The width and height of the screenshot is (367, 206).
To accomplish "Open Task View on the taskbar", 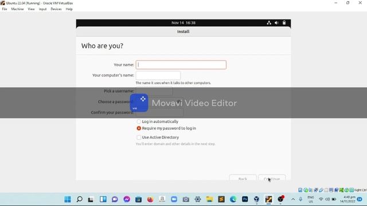I will click(x=91, y=199).
